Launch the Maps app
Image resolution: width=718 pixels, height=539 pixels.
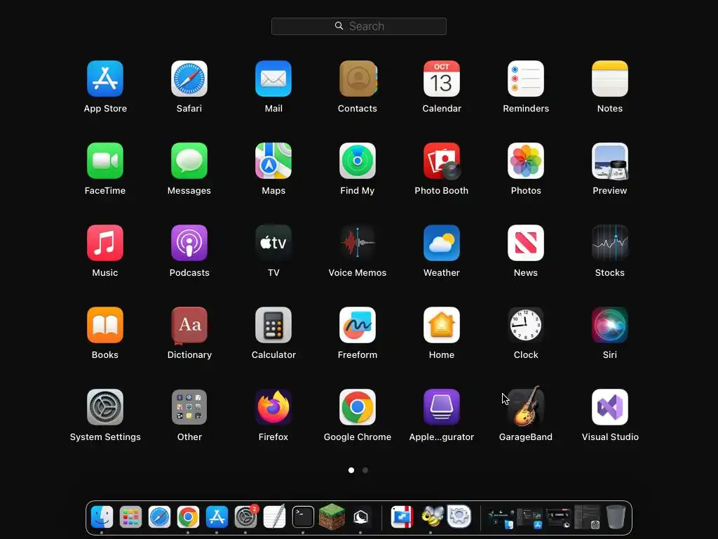pos(273,161)
